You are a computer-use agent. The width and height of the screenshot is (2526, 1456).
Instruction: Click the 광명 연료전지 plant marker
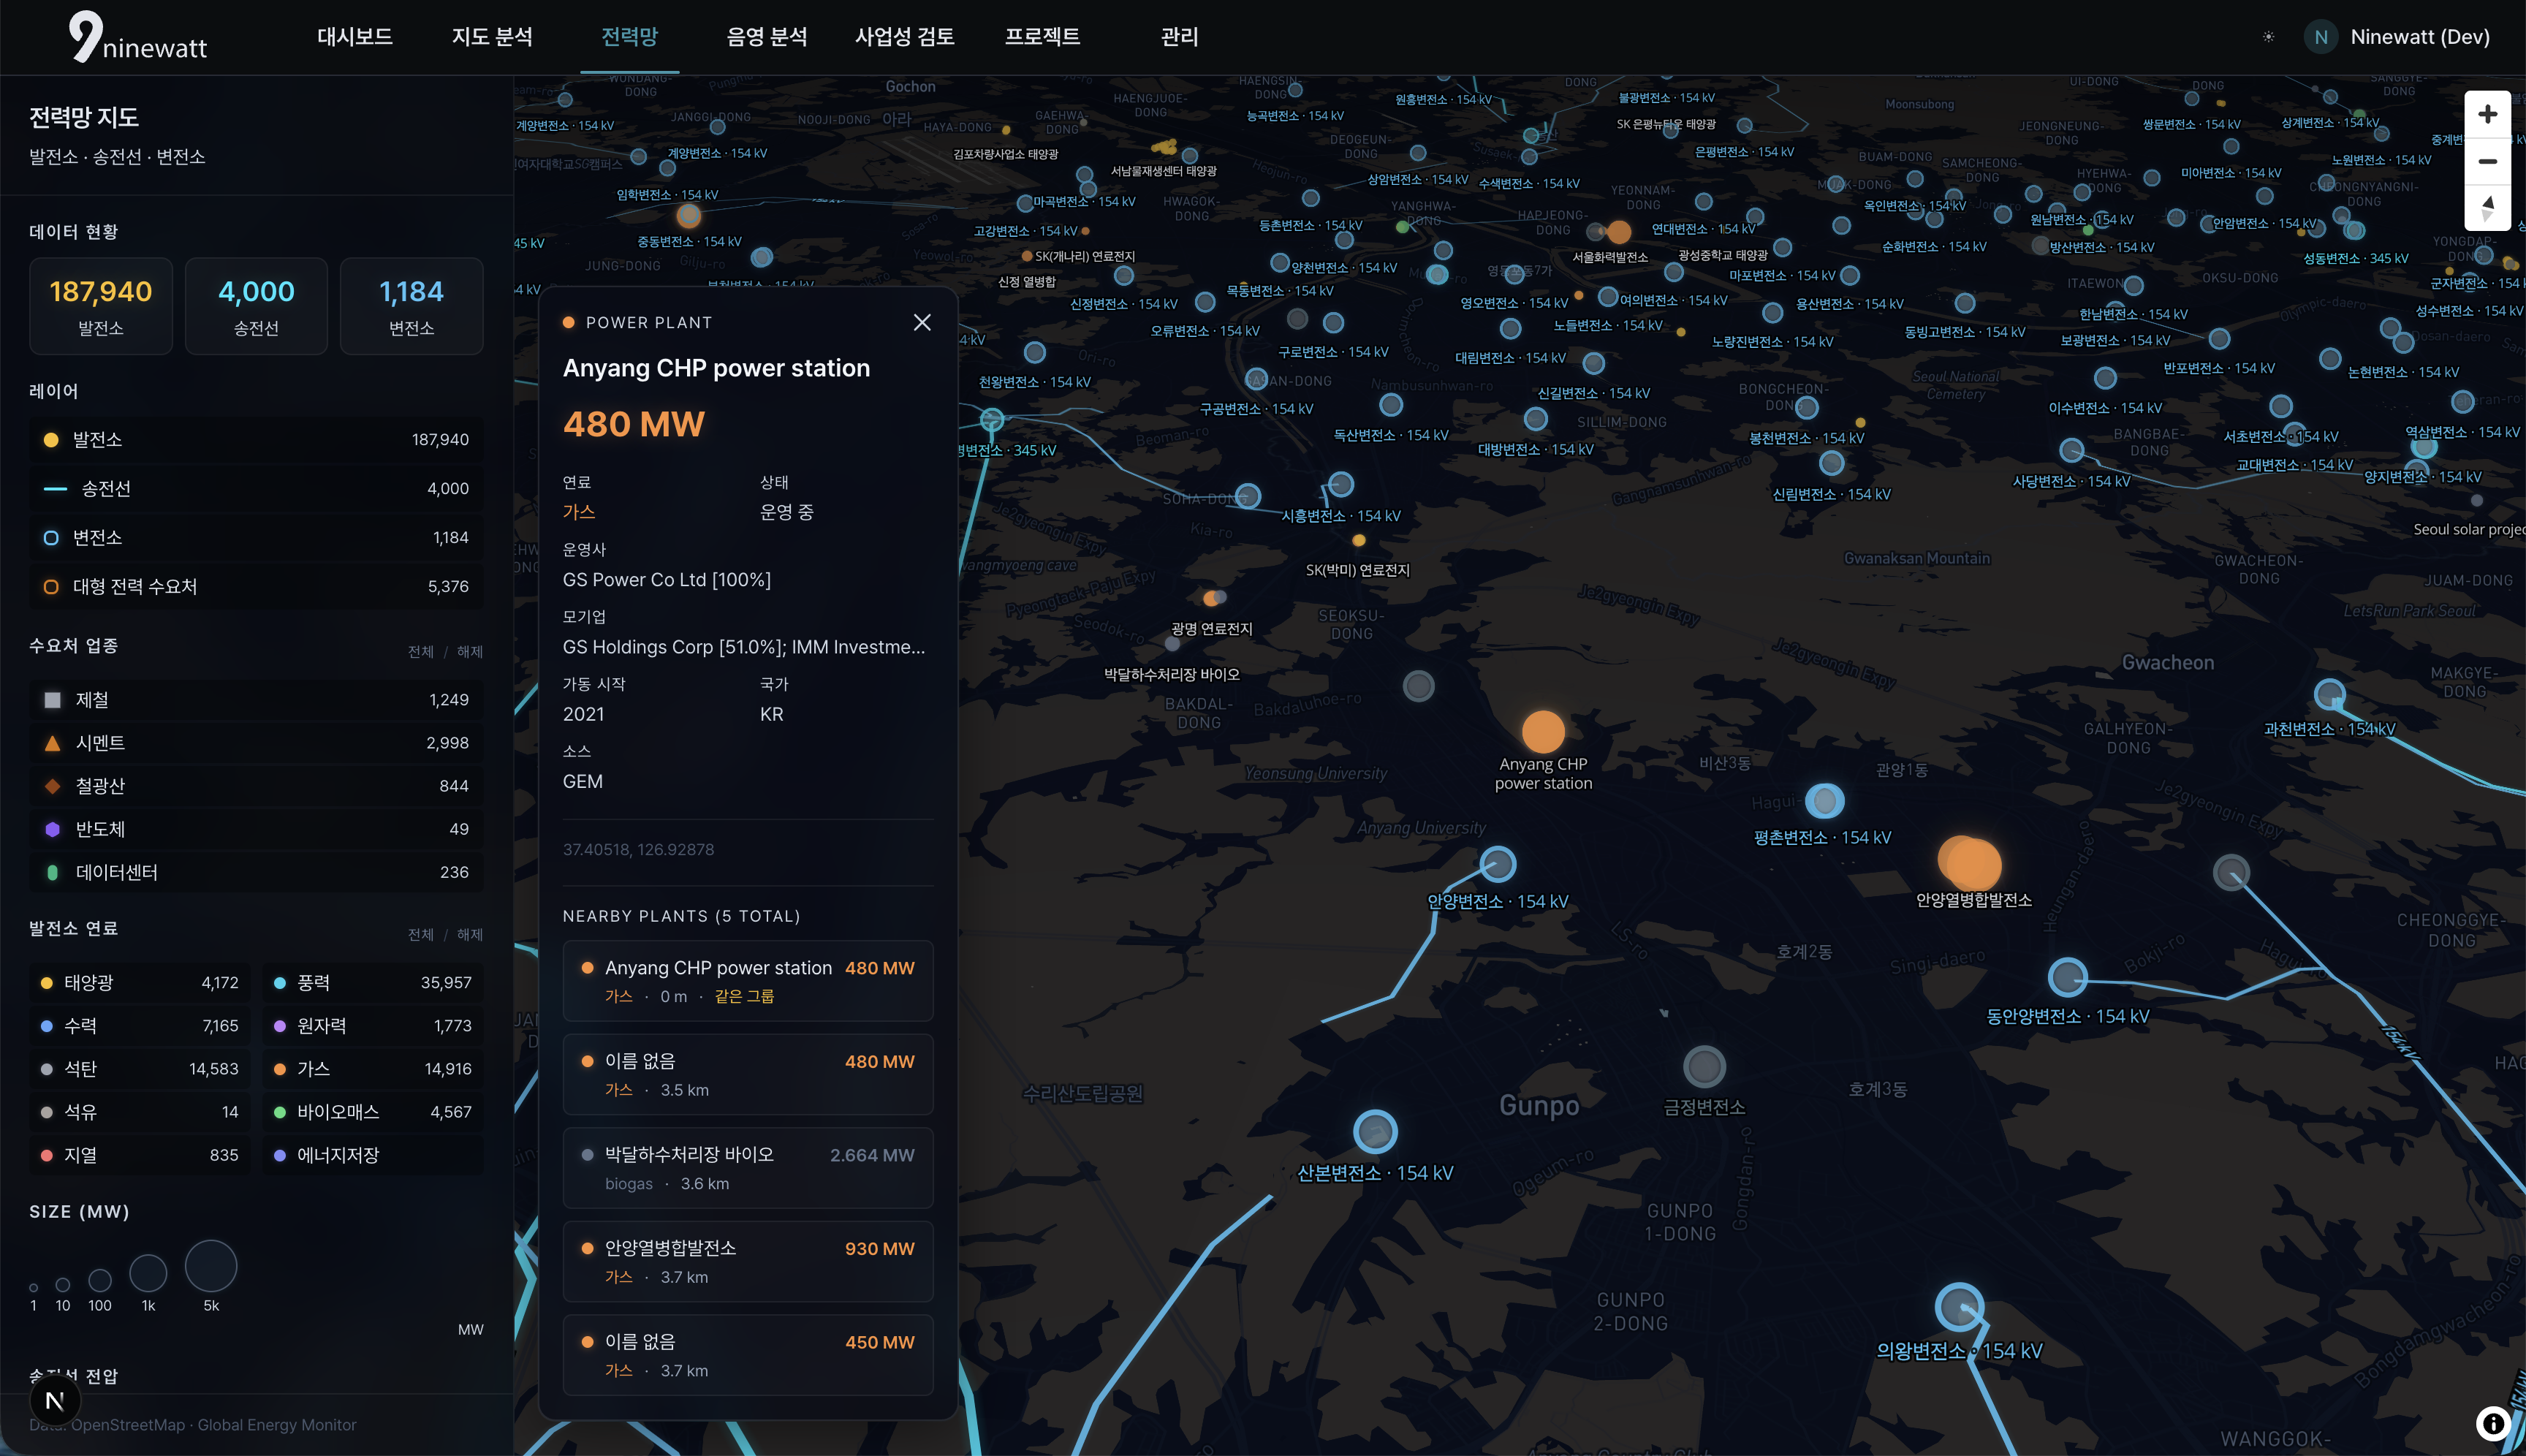(x=1211, y=598)
